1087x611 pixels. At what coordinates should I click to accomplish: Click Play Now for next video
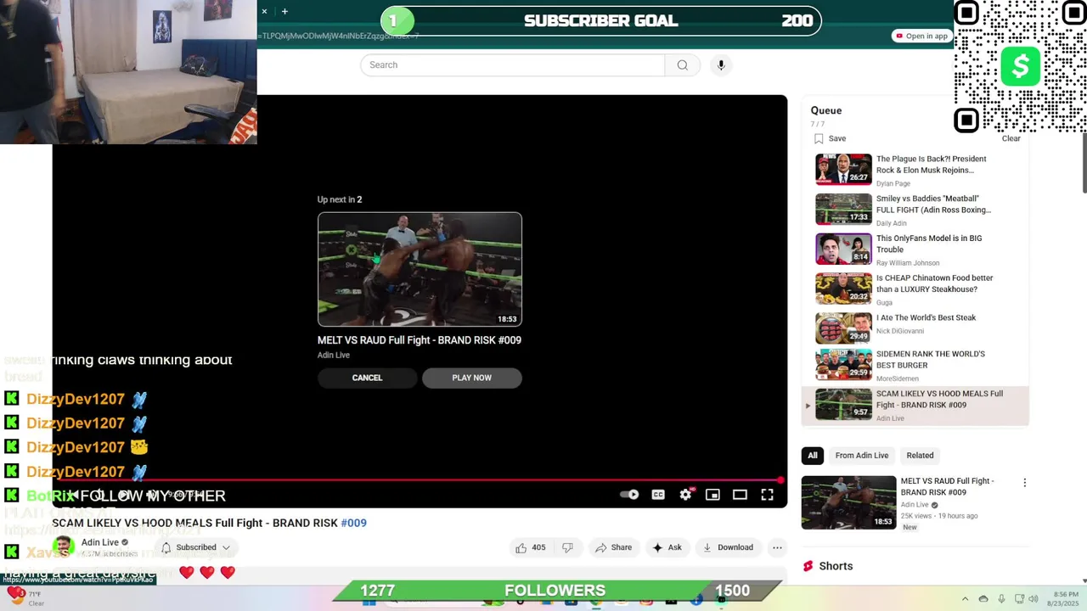(x=471, y=378)
